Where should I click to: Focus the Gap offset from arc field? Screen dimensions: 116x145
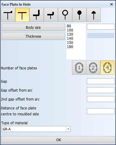[x=101, y=90]
